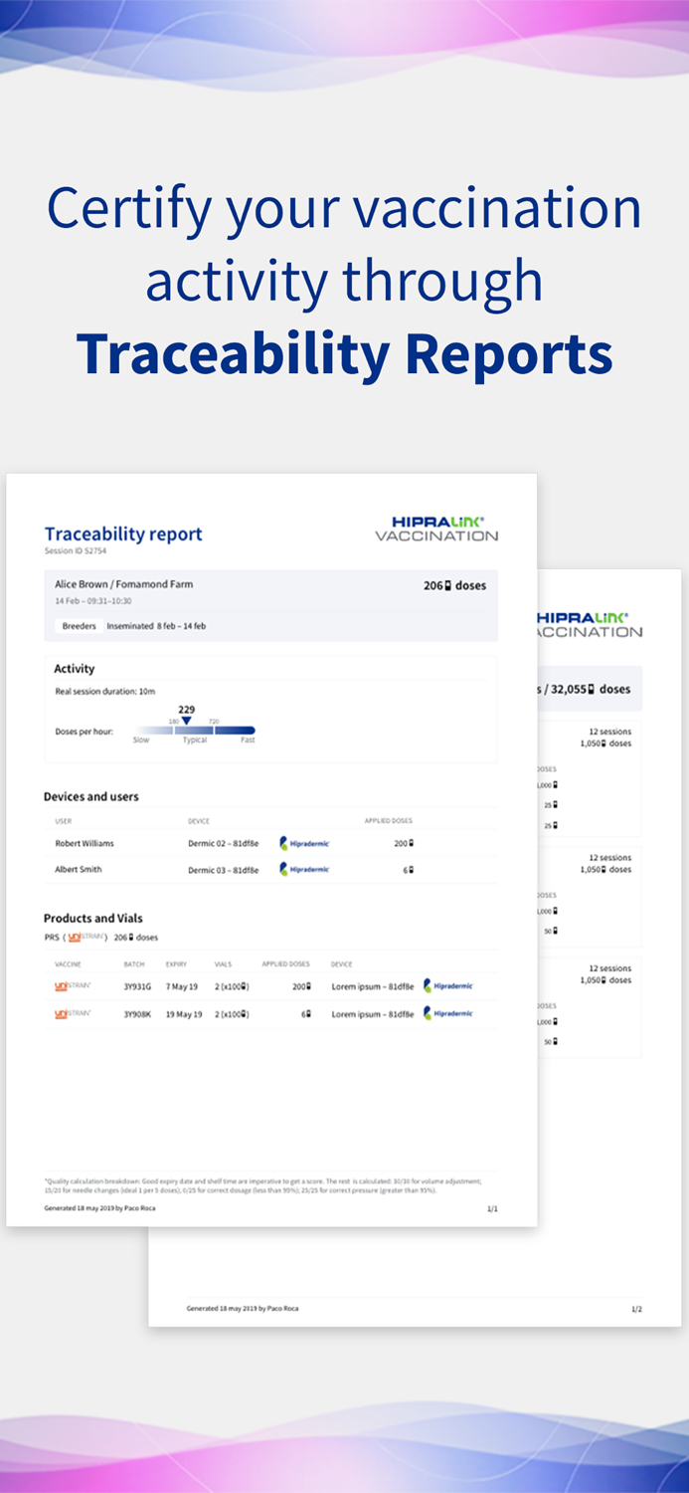Click page number '1/2' on back page

click(636, 1309)
